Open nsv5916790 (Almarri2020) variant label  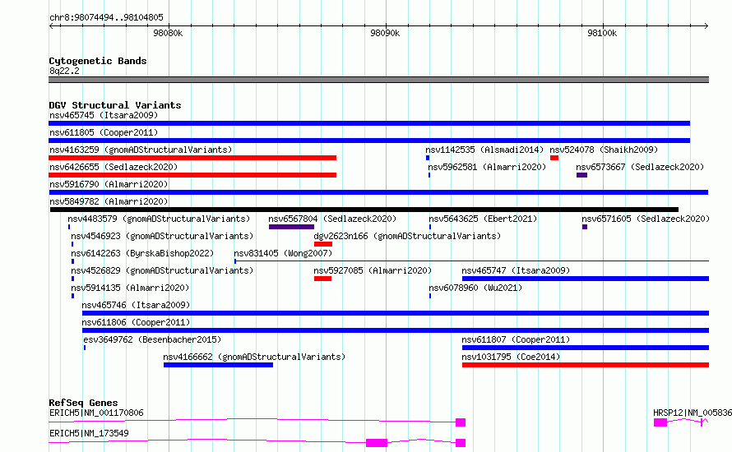tap(109, 184)
